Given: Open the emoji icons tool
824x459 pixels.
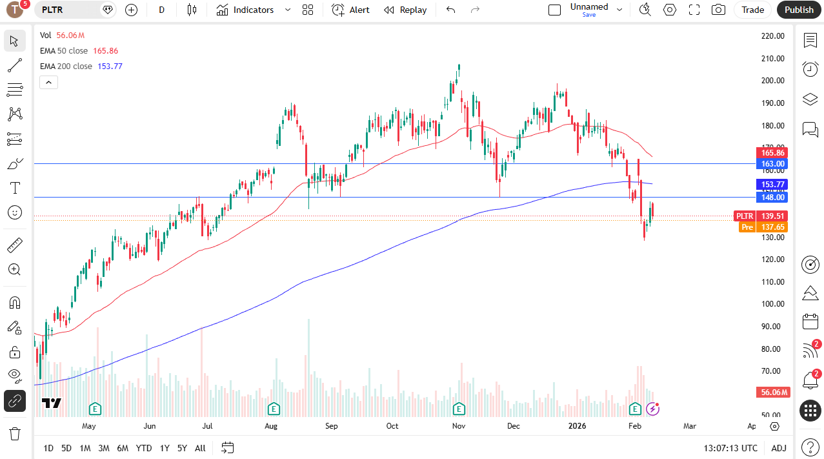Looking at the screenshot, I should pos(15,212).
